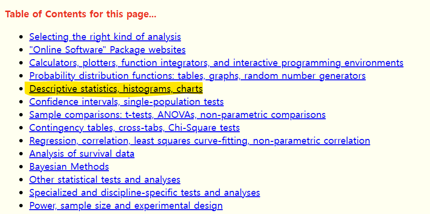Screen dimensions: 430x214
Task: Click Contingency tables, cross-tabs, Chi-Square tests
Action: click(x=134, y=128)
